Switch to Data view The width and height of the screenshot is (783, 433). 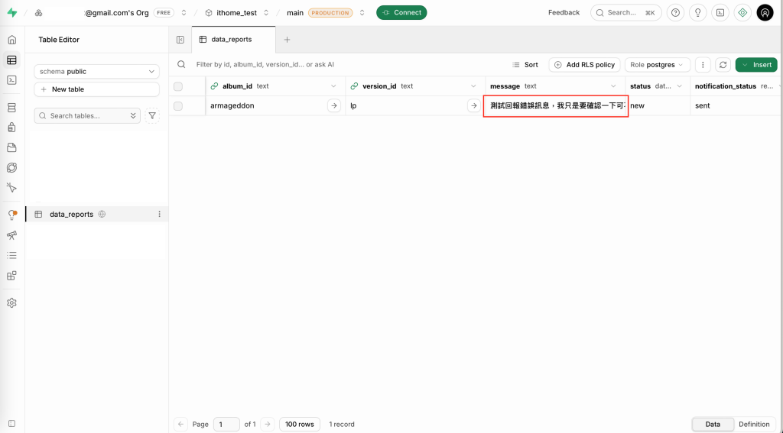(713, 425)
